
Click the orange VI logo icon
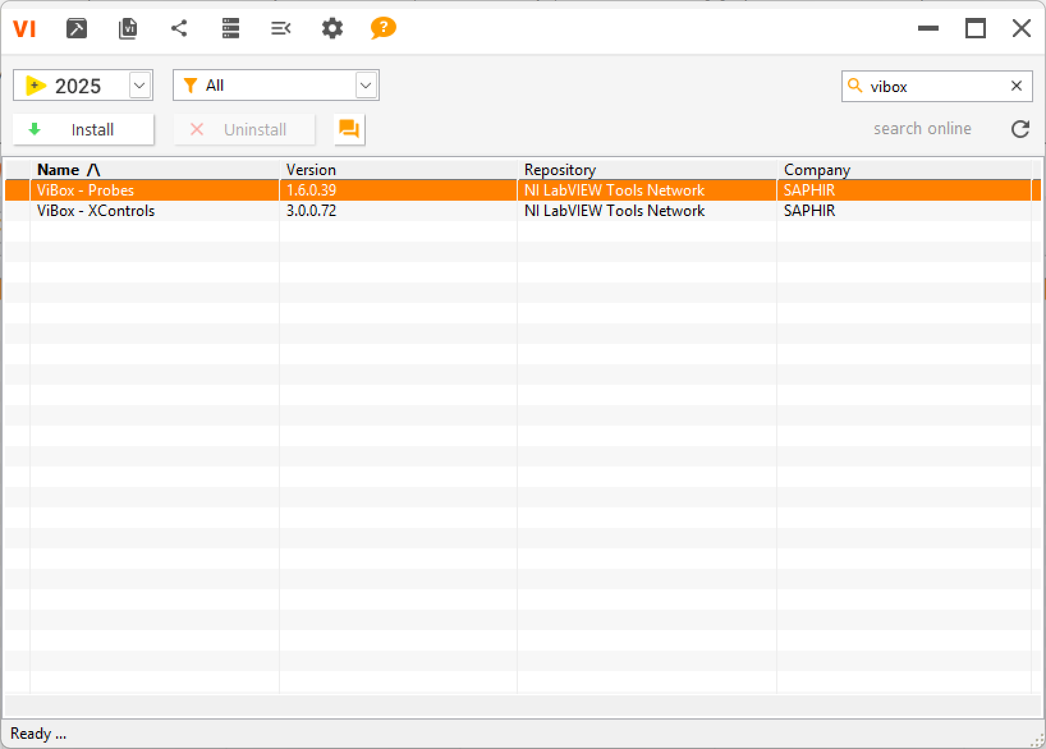click(24, 29)
